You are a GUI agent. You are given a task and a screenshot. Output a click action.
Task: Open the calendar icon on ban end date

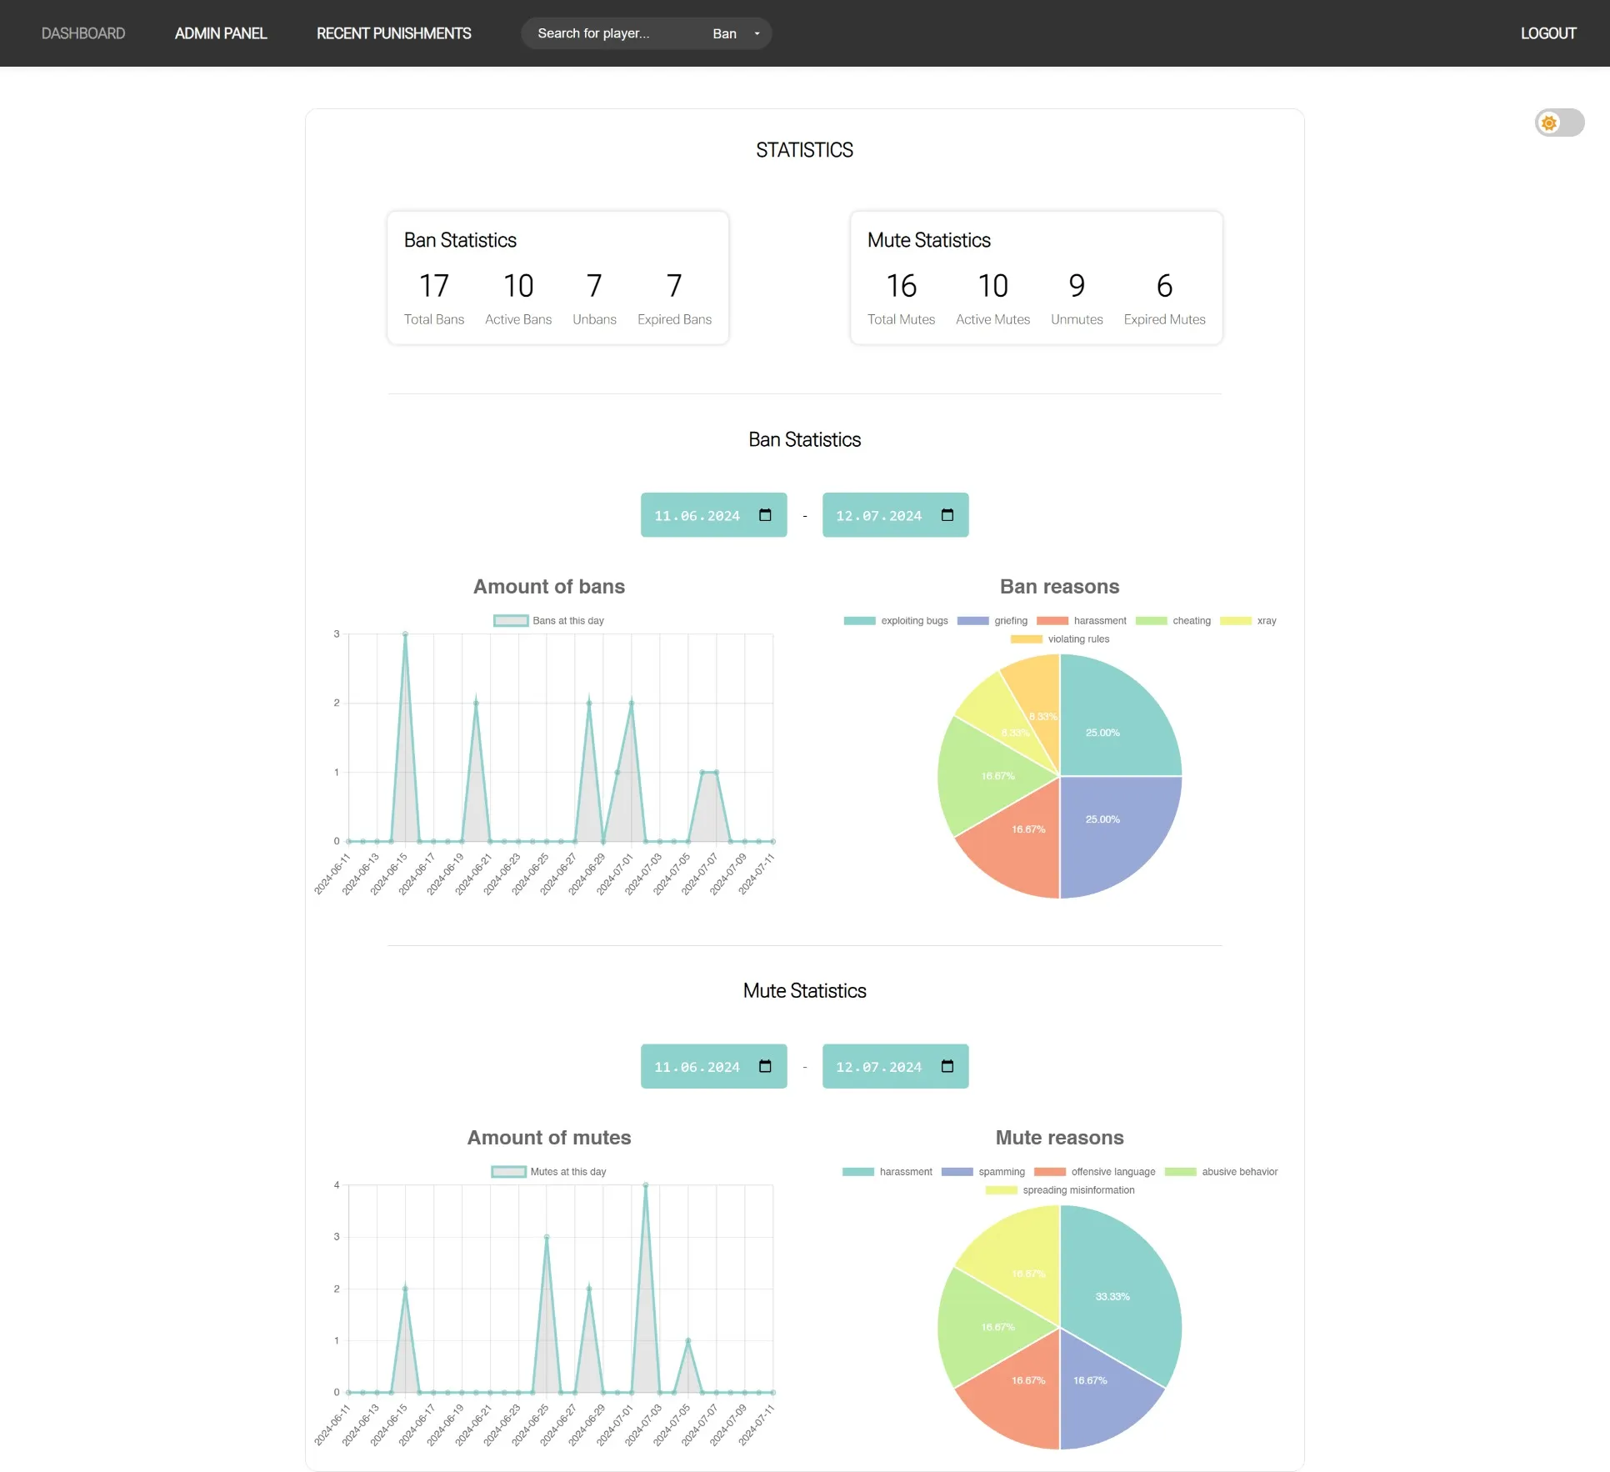(x=948, y=515)
